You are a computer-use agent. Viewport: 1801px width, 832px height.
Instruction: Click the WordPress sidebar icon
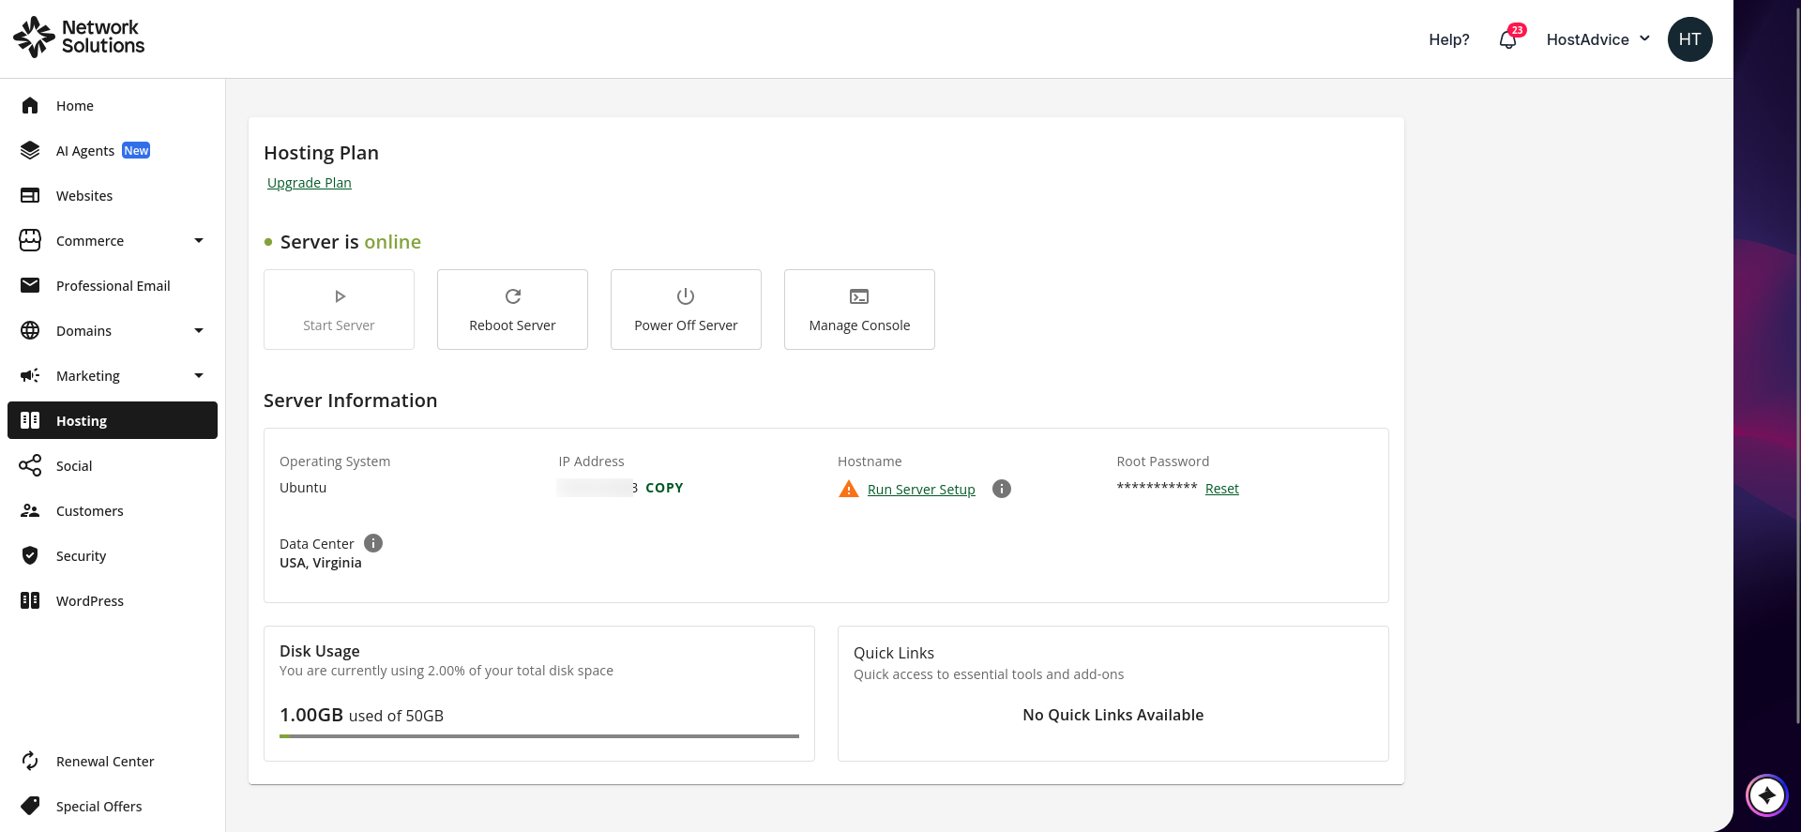click(x=30, y=600)
